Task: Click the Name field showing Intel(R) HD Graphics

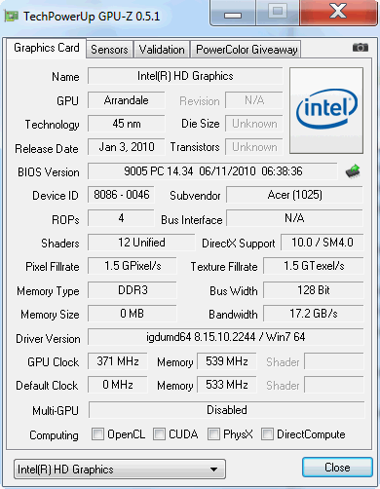Action: click(185, 76)
